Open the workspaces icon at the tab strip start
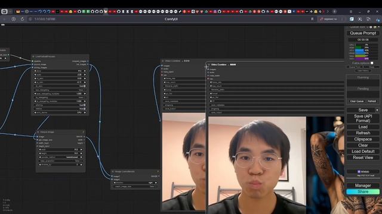This screenshot has height=214, width=382. 4,11
